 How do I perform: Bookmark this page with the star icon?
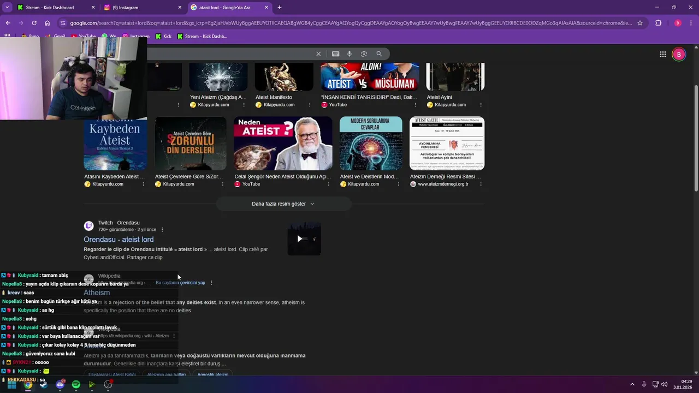tap(640, 23)
